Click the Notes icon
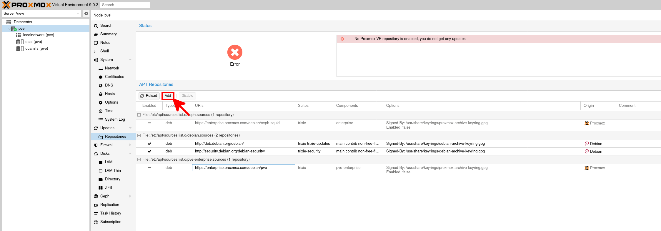The height and width of the screenshot is (231, 661). (x=96, y=43)
